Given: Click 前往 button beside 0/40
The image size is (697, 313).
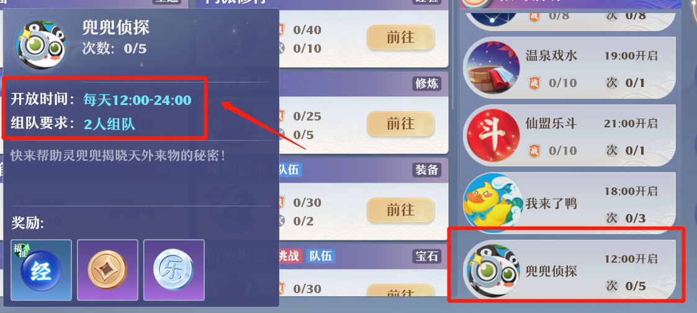Looking at the screenshot, I should click(x=400, y=38).
